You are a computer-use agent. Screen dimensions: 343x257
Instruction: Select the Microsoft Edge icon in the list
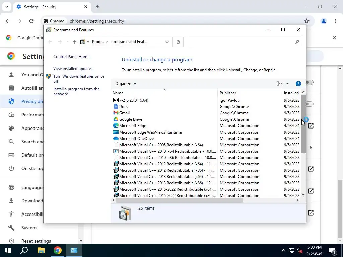(116, 126)
